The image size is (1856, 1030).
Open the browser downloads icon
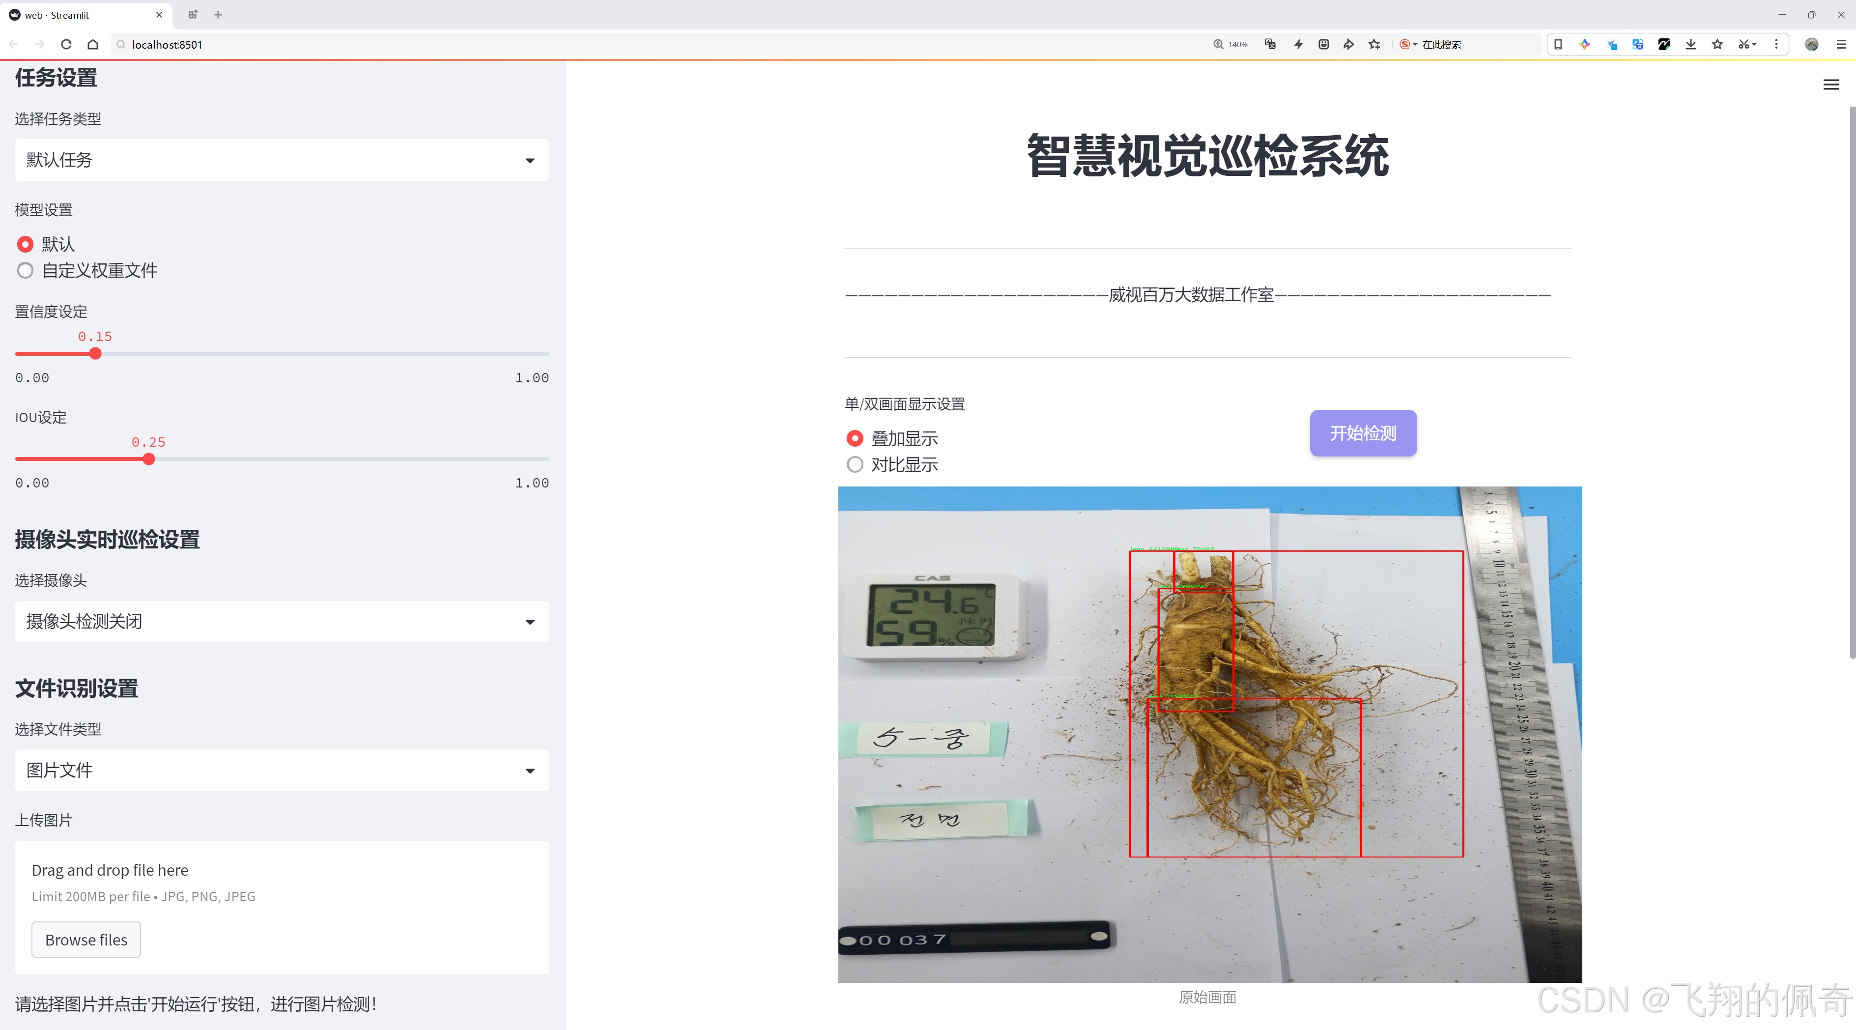click(1690, 44)
